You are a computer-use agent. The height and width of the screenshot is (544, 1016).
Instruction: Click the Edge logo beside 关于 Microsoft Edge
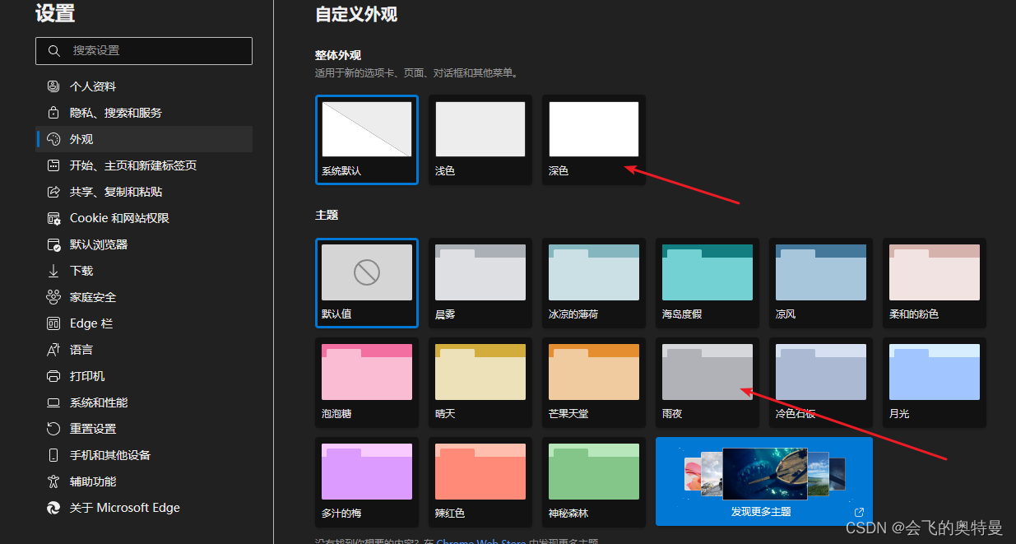(x=53, y=508)
